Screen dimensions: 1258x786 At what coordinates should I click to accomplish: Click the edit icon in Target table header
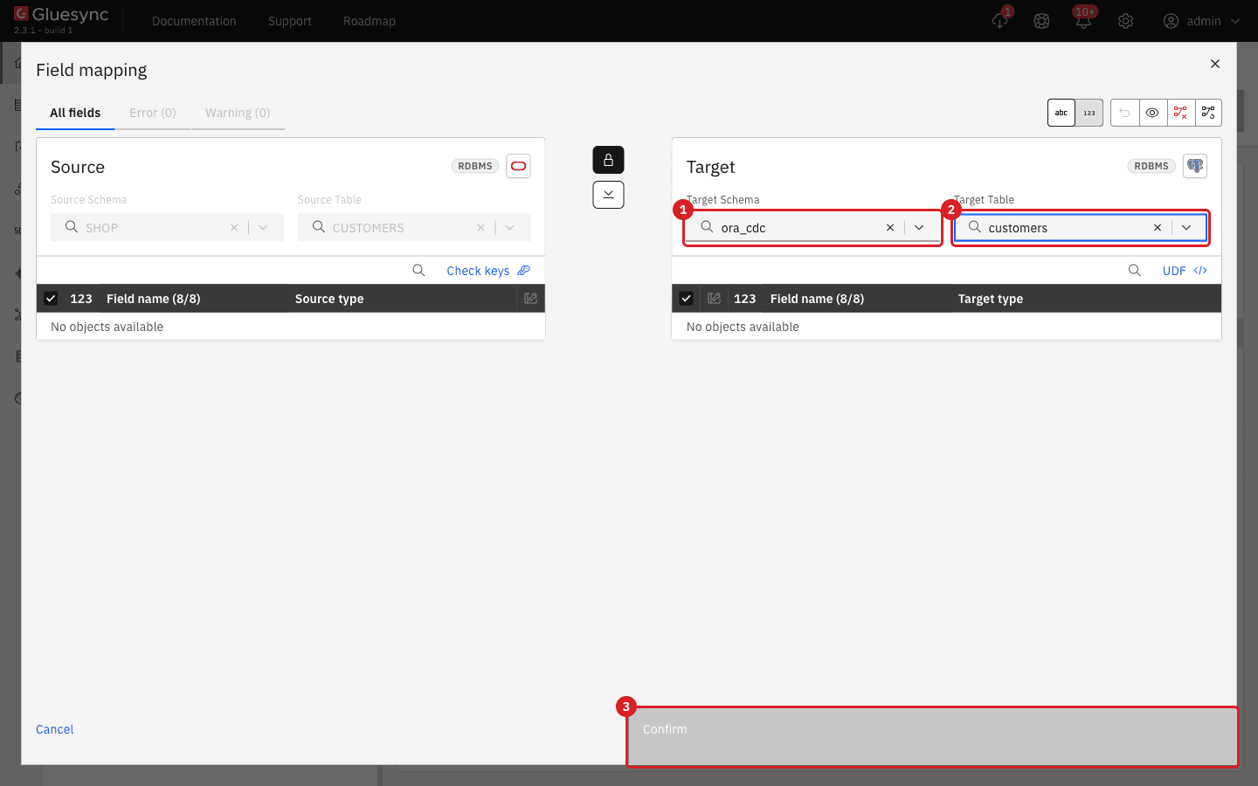tap(714, 299)
